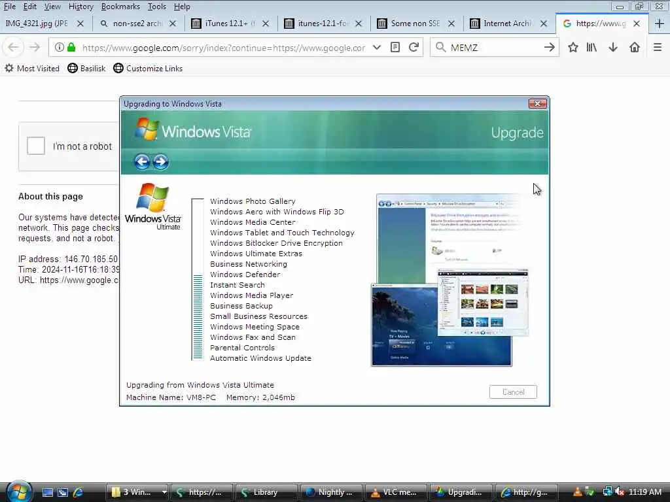
Task: Switch to the Some non SSE tab
Action: (415, 24)
